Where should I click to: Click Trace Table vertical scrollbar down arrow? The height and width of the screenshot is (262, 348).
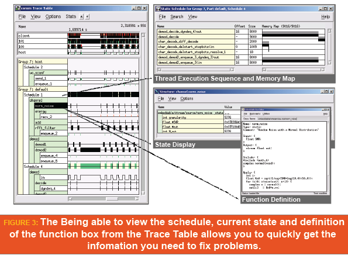point(143,193)
